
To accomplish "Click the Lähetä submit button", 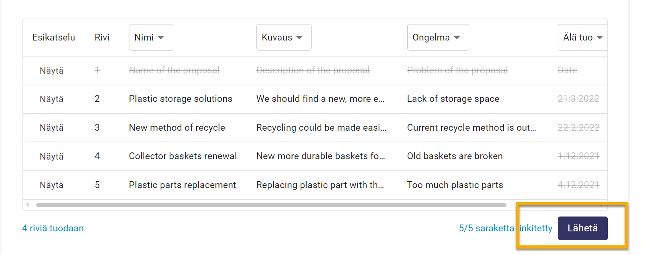I will [582, 228].
